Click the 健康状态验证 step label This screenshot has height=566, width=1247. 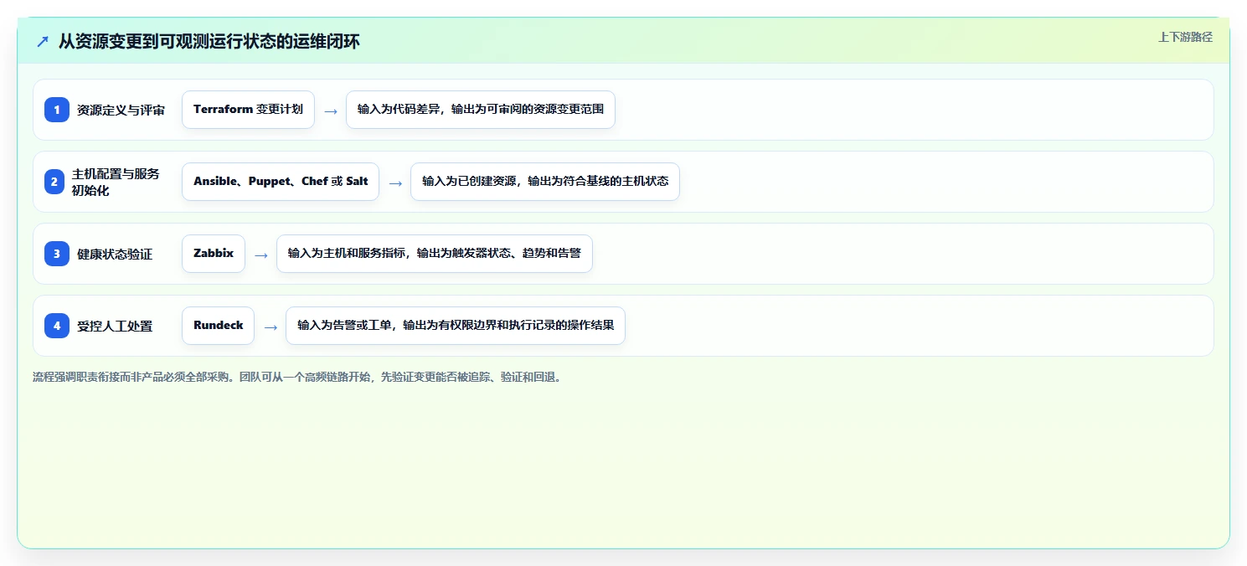[x=115, y=254]
